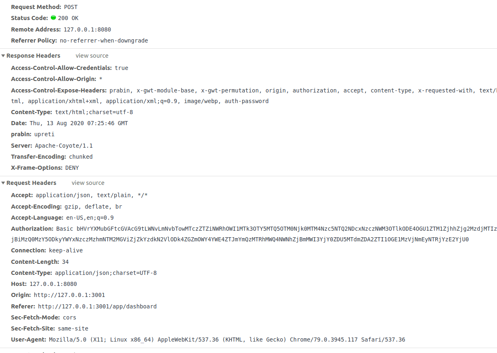Open view source for Response Headers
Viewport: 497px width, 353px height.
pos(92,55)
